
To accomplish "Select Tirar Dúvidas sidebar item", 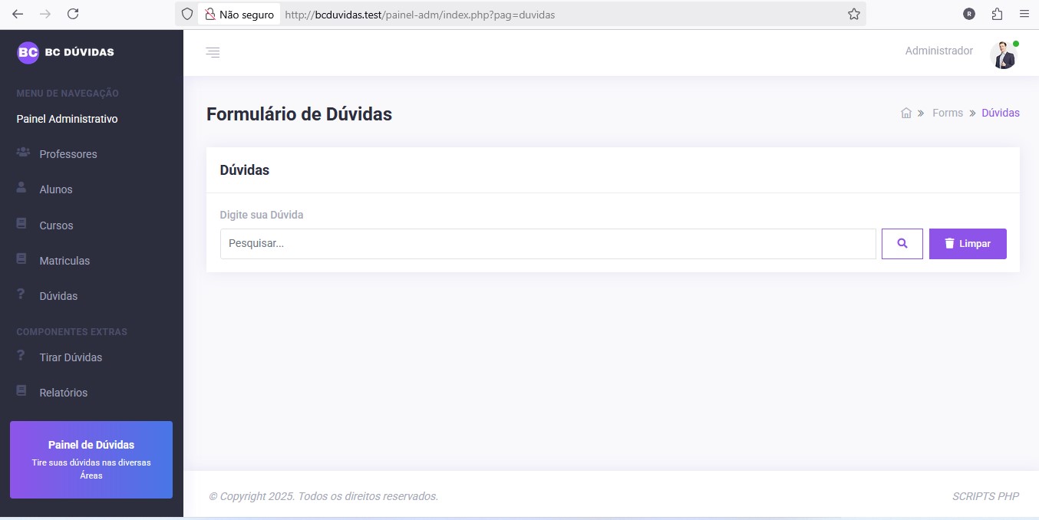I will pyautogui.click(x=71, y=357).
